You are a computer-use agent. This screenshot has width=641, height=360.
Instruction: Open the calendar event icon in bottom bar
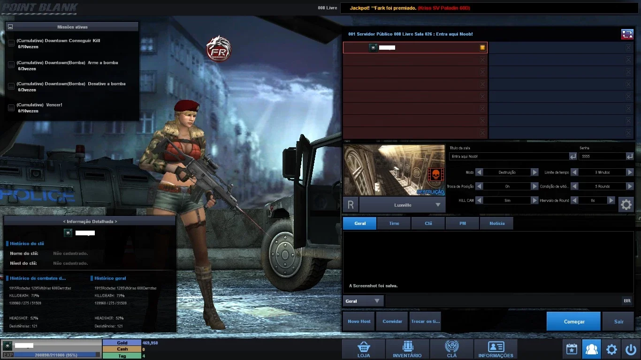(x=572, y=350)
